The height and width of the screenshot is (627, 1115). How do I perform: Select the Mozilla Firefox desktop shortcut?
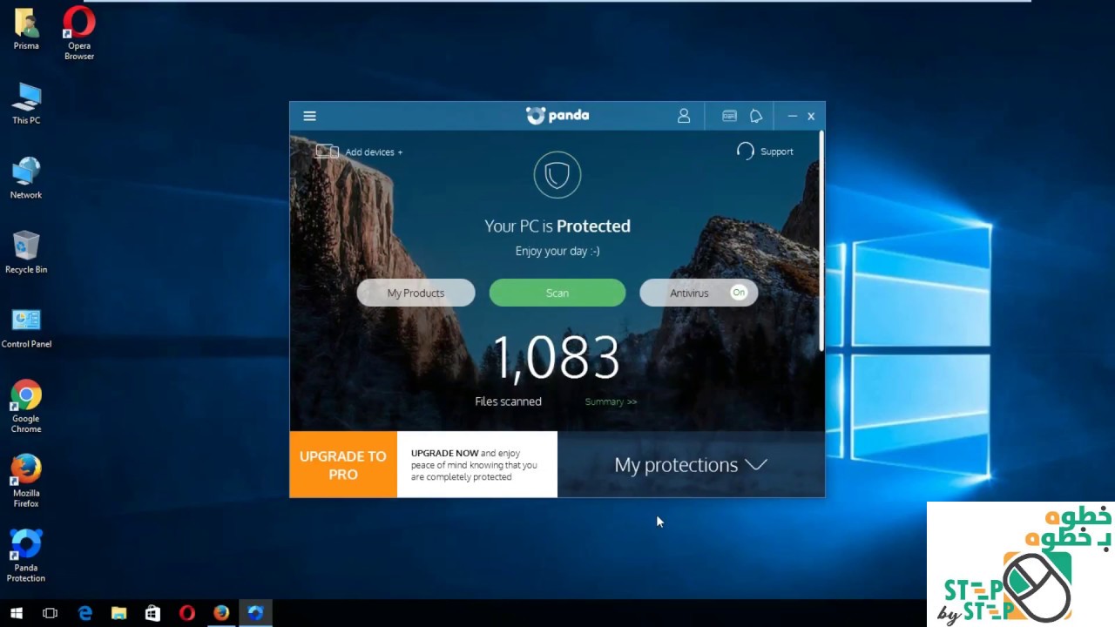(26, 482)
